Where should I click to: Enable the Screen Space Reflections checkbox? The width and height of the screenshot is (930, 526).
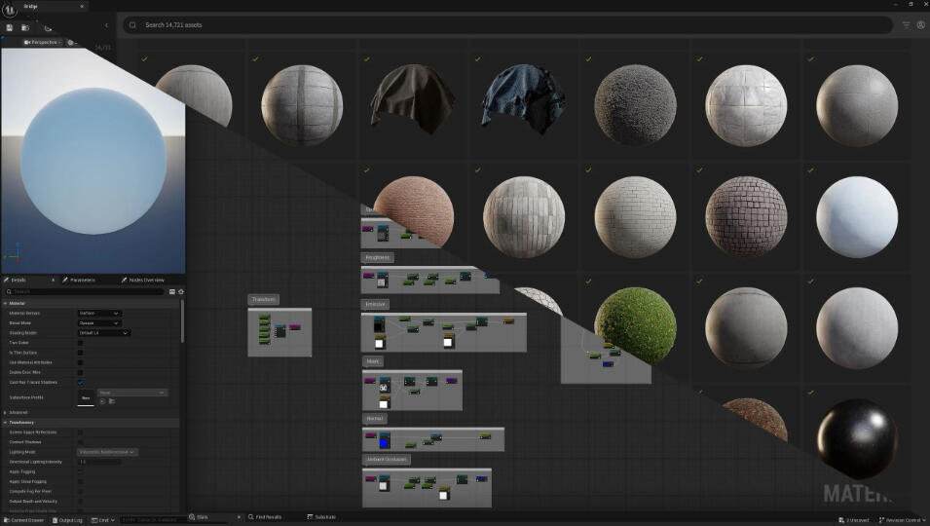pyautogui.click(x=80, y=432)
